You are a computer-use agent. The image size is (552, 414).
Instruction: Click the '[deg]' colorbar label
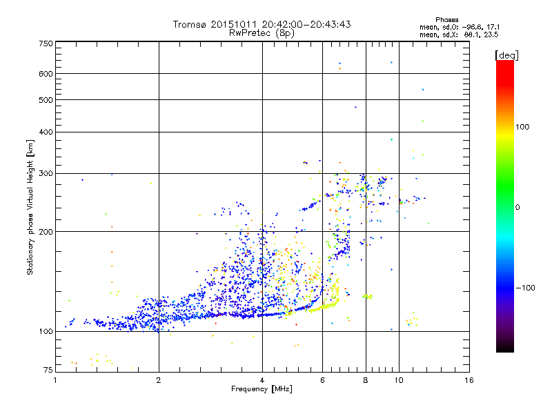tap(506, 55)
